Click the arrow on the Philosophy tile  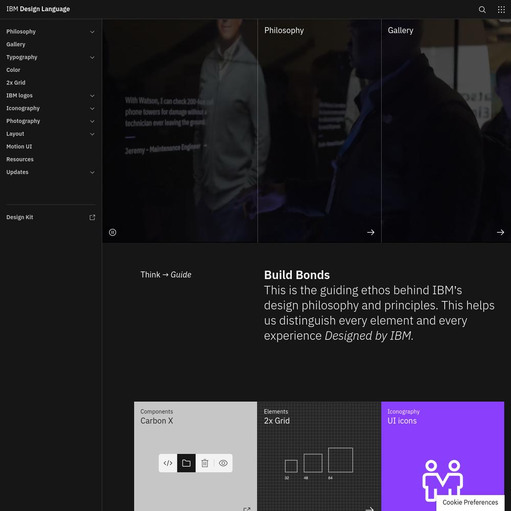tap(370, 233)
